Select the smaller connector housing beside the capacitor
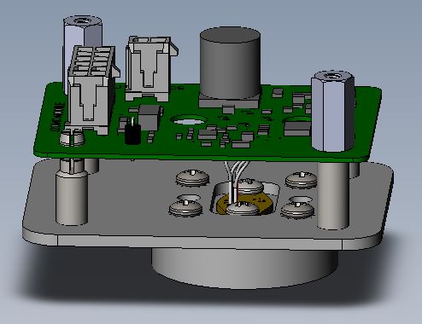The image size is (422, 324). [151, 68]
